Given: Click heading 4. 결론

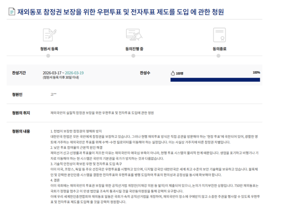Looking at the screenshot, I should coord(55,180).
